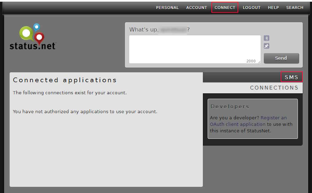
Task: Open the PERSONAL menu item
Action: [167, 7]
